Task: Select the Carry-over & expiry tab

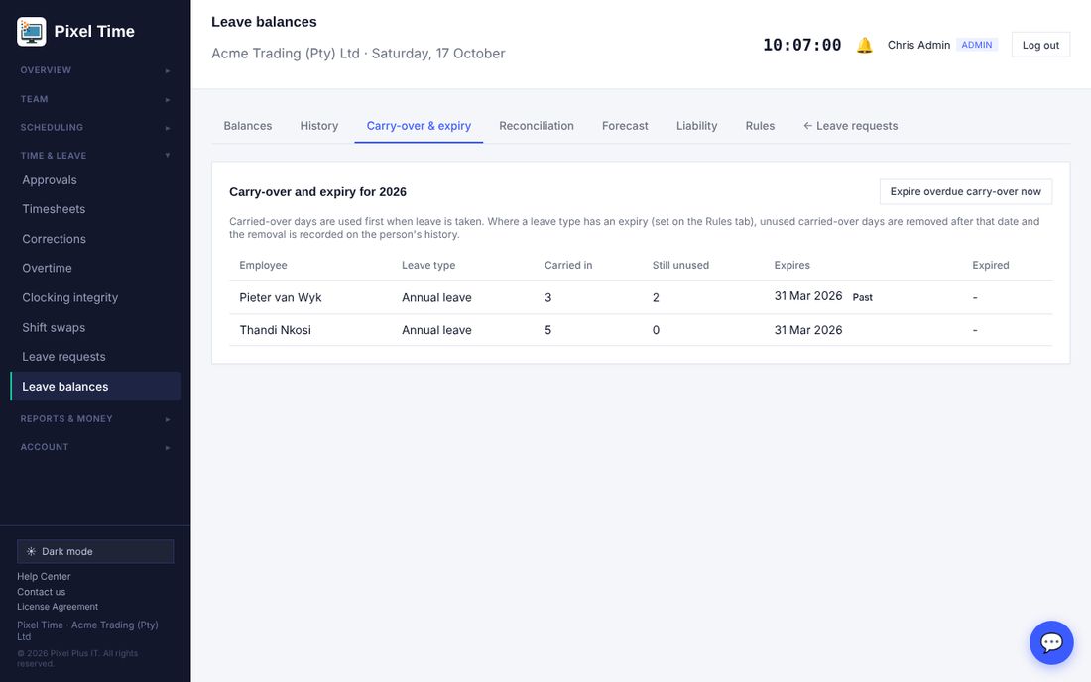Action: pos(419,126)
